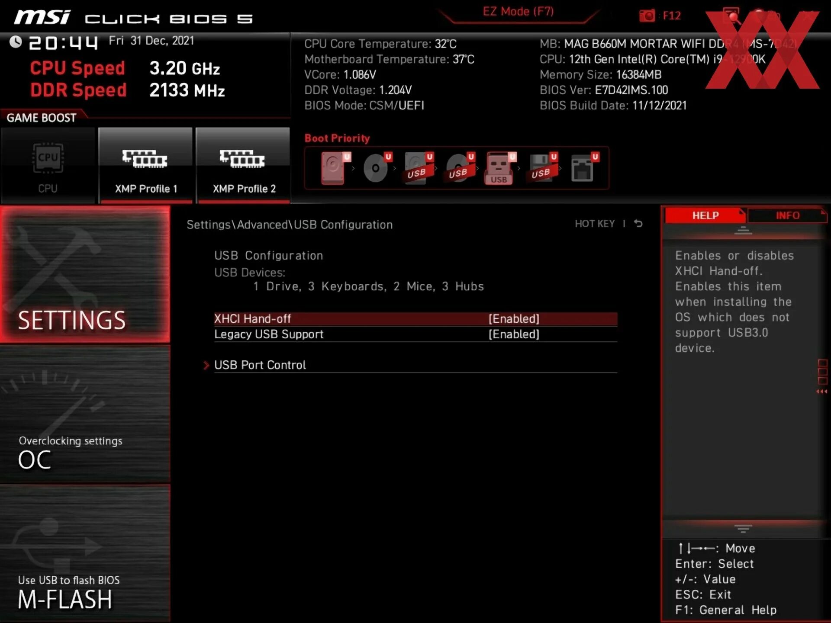
Task: Click the back arrow icon beside HOT KEY
Action: 638,223
